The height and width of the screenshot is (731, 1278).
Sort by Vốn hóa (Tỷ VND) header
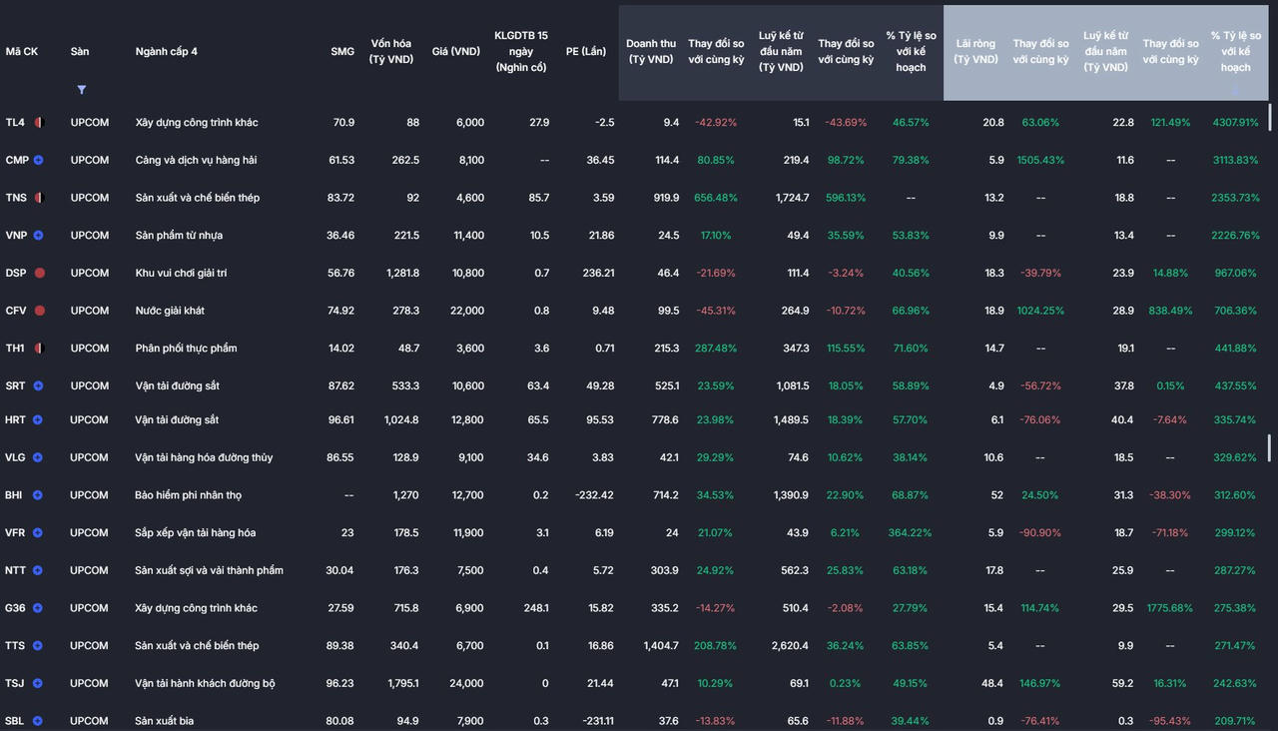393,51
